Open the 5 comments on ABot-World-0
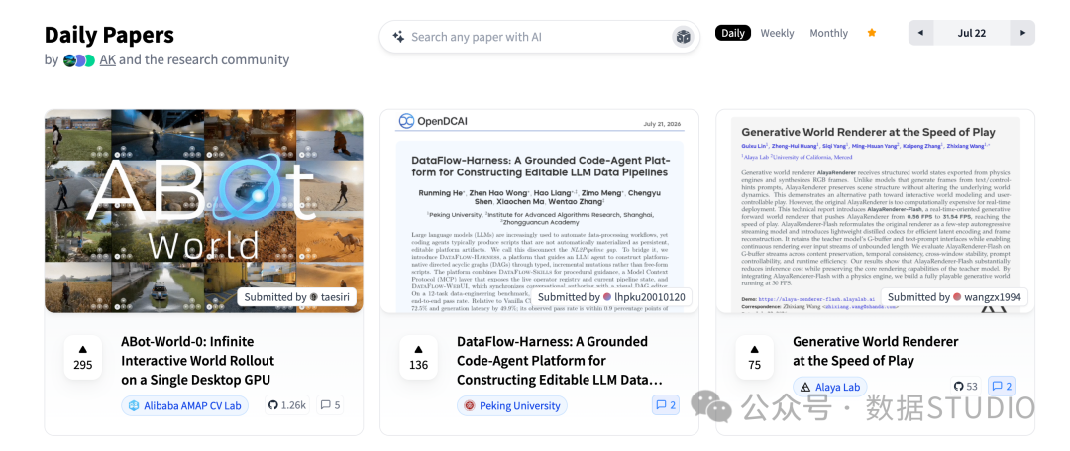This screenshot has width=1070, height=451. pos(330,405)
